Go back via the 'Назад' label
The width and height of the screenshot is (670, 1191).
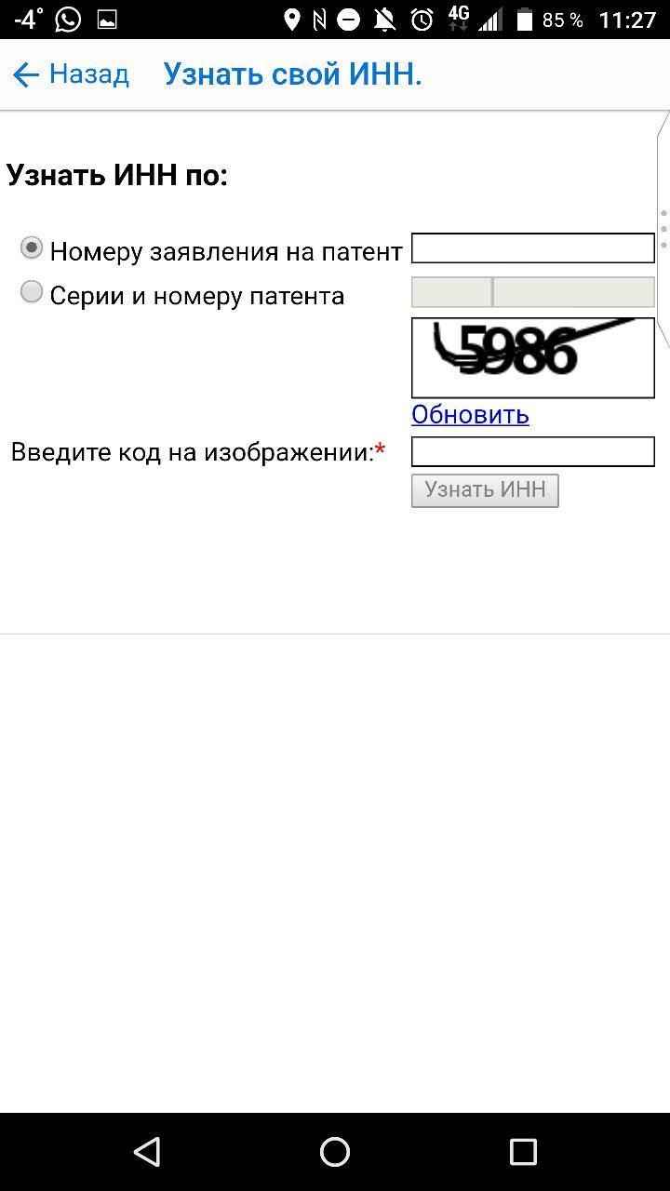tap(89, 74)
